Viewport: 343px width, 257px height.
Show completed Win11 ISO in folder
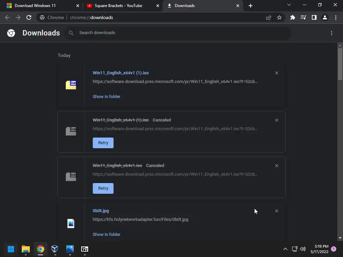coord(107,97)
